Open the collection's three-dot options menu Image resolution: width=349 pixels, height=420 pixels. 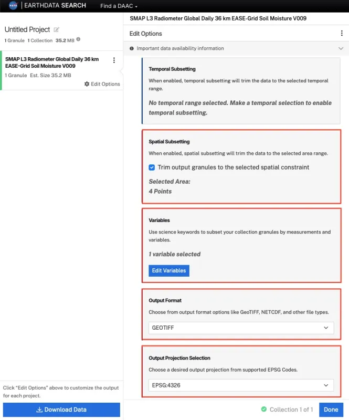point(114,60)
